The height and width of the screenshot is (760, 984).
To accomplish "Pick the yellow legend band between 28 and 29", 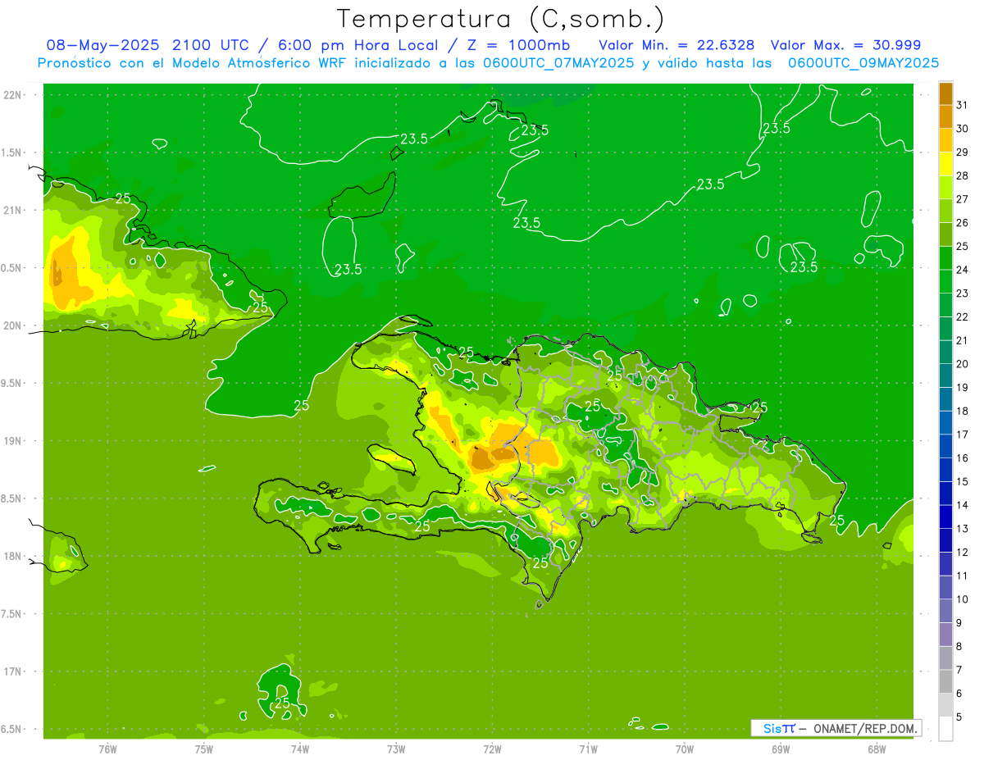I will tap(945, 164).
